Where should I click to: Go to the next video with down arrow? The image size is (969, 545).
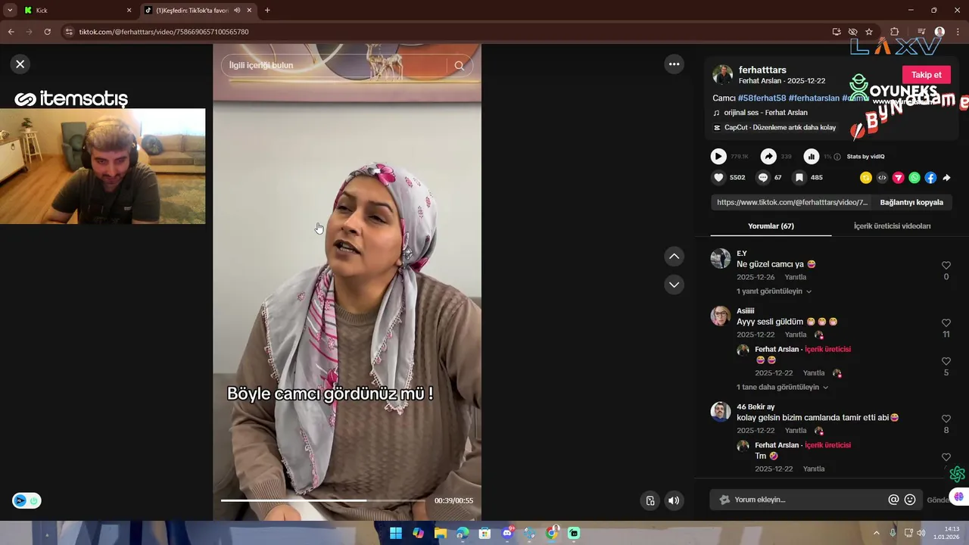(x=674, y=285)
